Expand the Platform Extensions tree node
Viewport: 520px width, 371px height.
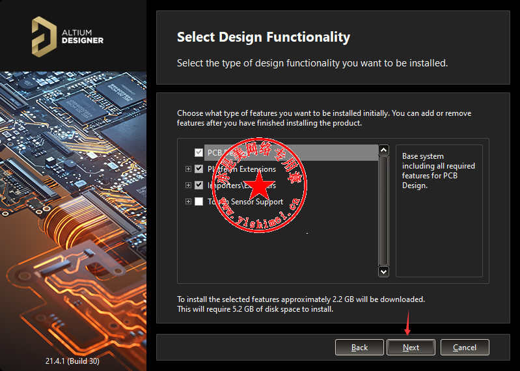[x=188, y=169]
